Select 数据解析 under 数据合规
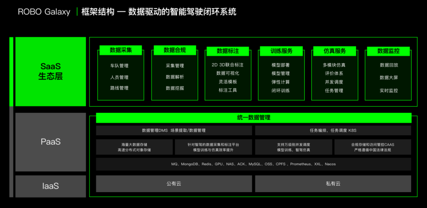 click(175, 77)
